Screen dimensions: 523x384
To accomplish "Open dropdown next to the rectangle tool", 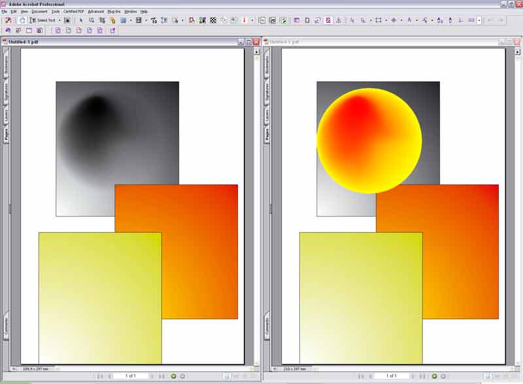I will point(386,20).
